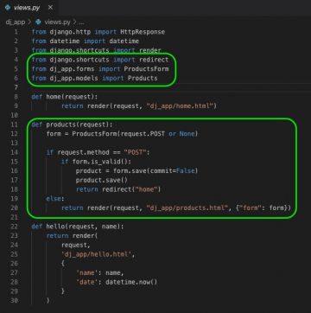
Task: Click line number 11 in the gutter
Action: click(15, 125)
